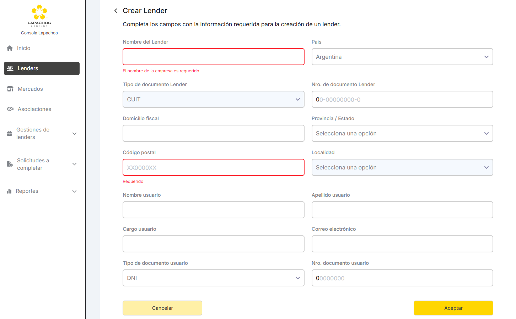This screenshot has width=516, height=319.
Task: Click the Reportes bar chart icon
Action: (x=9, y=191)
